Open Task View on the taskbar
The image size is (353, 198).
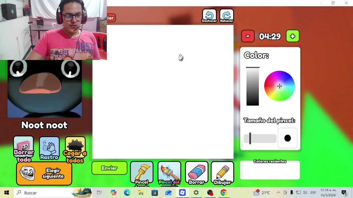click(x=99, y=193)
